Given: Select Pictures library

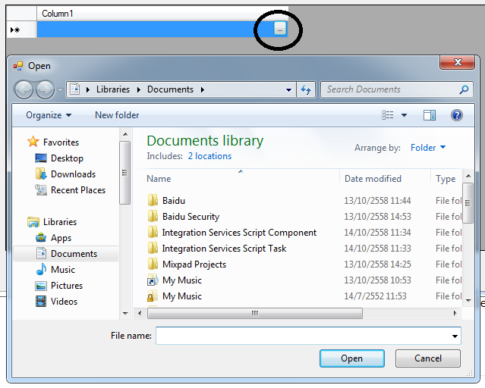Looking at the screenshot, I should pyautogui.click(x=67, y=286).
